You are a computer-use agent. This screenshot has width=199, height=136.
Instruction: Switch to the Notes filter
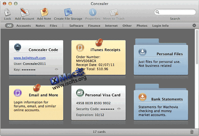click(x=40, y=26)
